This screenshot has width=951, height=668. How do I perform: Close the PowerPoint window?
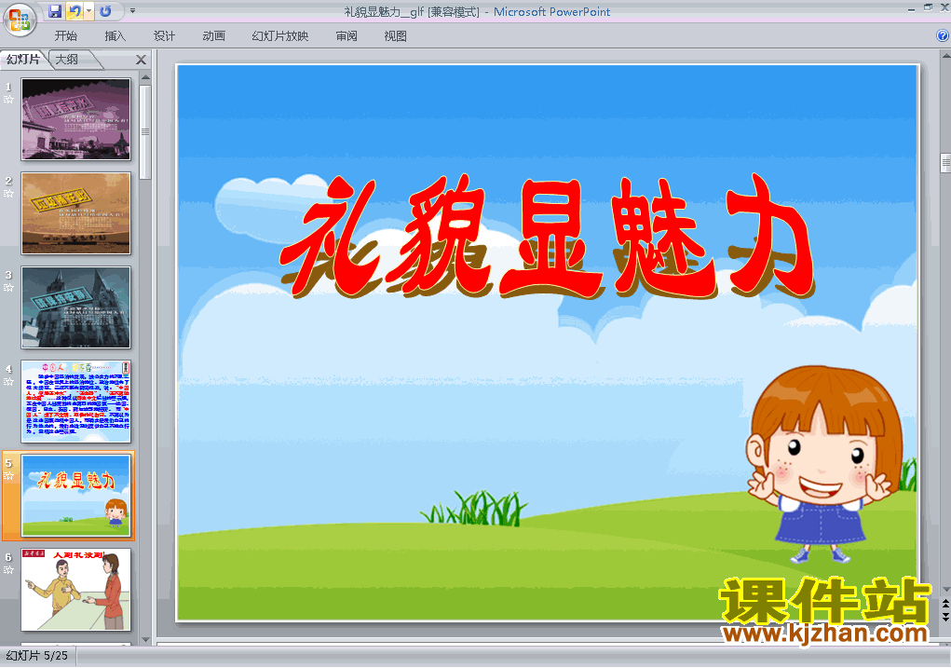(944, 7)
